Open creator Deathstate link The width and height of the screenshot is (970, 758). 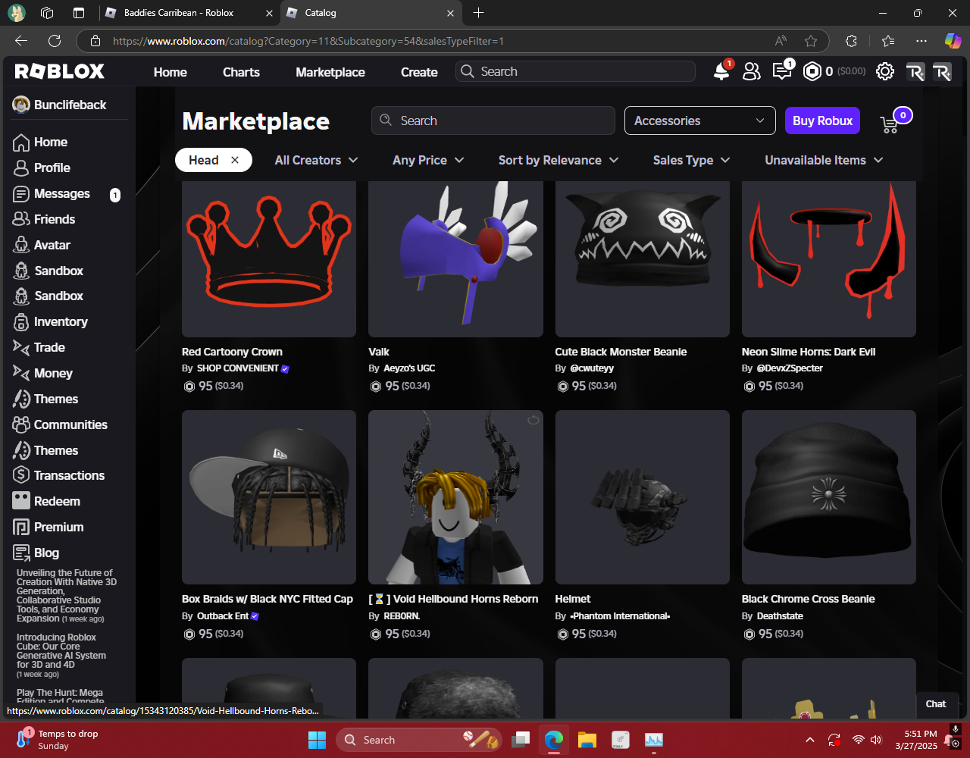coord(780,616)
